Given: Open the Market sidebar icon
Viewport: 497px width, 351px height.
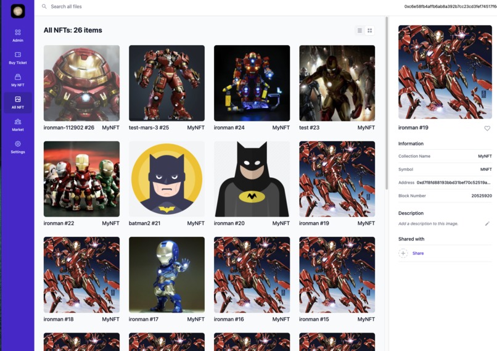Looking at the screenshot, I should pyautogui.click(x=18, y=122).
